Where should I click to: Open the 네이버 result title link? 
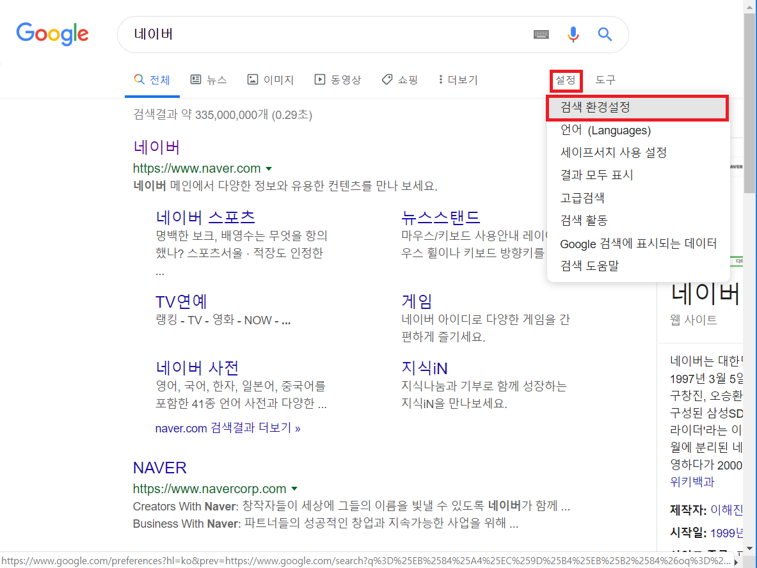coord(156,147)
